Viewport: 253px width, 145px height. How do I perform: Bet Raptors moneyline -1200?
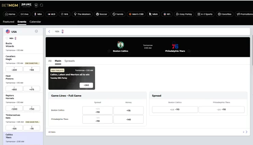[14, 108]
